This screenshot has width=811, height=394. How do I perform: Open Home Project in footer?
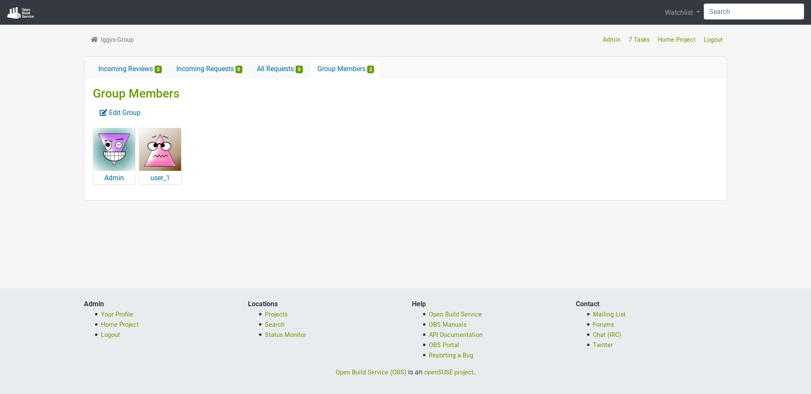click(x=120, y=325)
